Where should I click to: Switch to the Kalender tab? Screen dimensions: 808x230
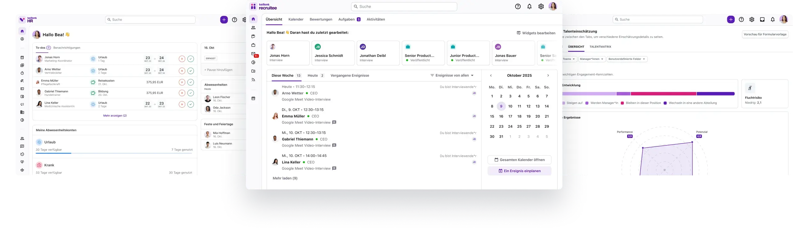[296, 20]
